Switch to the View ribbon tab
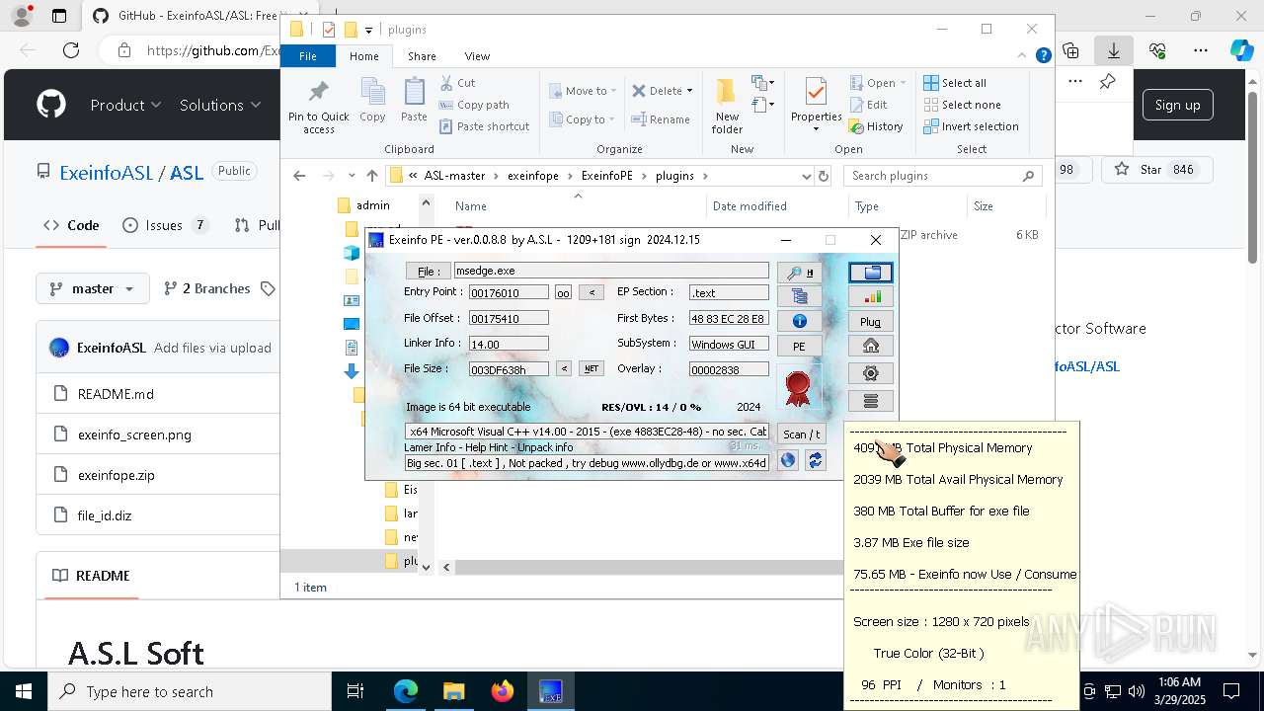Viewport: 1264px width, 711px height. [477, 56]
